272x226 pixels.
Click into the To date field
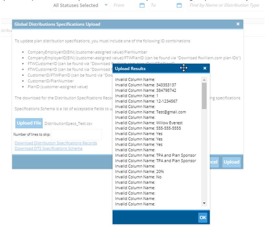[162, 5]
